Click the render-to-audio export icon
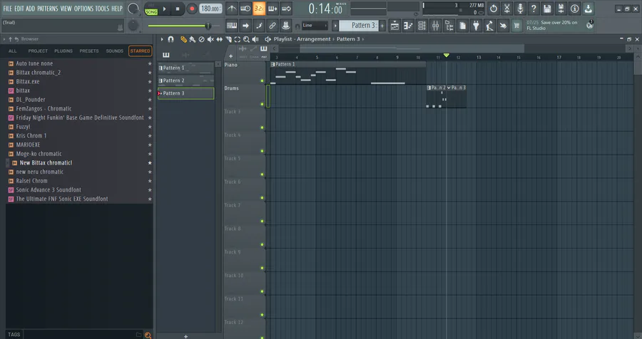The height and width of the screenshot is (339, 642). point(561,8)
